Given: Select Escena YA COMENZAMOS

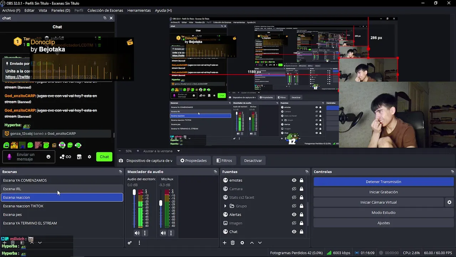Looking at the screenshot, I should [62, 180].
